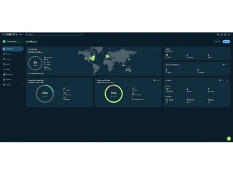The height and width of the screenshot is (175, 233).
Task: Click the Alerts card title
Action: [x=168, y=49]
